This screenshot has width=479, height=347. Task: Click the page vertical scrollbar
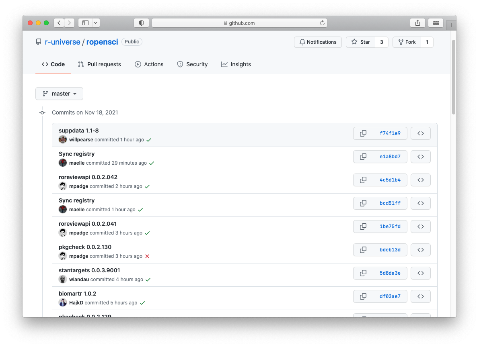(x=454, y=77)
